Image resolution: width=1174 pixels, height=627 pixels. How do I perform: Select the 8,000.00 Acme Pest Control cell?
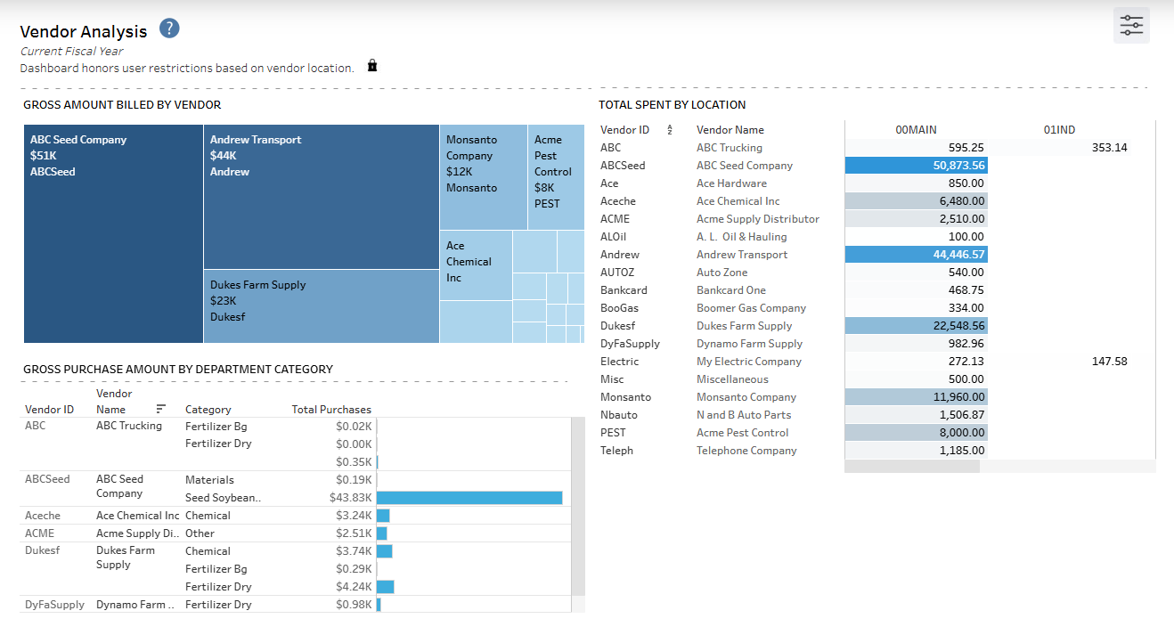916,433
